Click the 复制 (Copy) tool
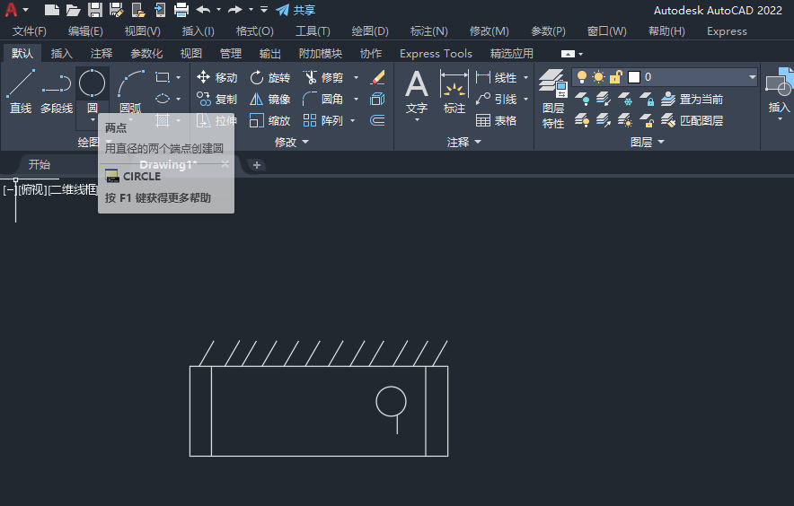This screenshot has width=794, height=506. (x=216, y=100)
